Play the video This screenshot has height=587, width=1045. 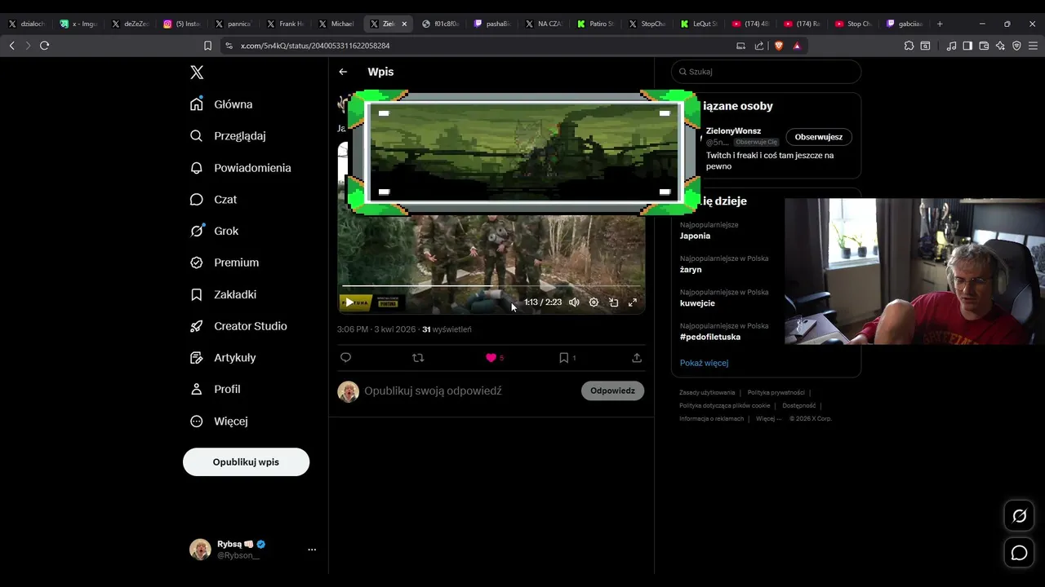coord(349,302)
